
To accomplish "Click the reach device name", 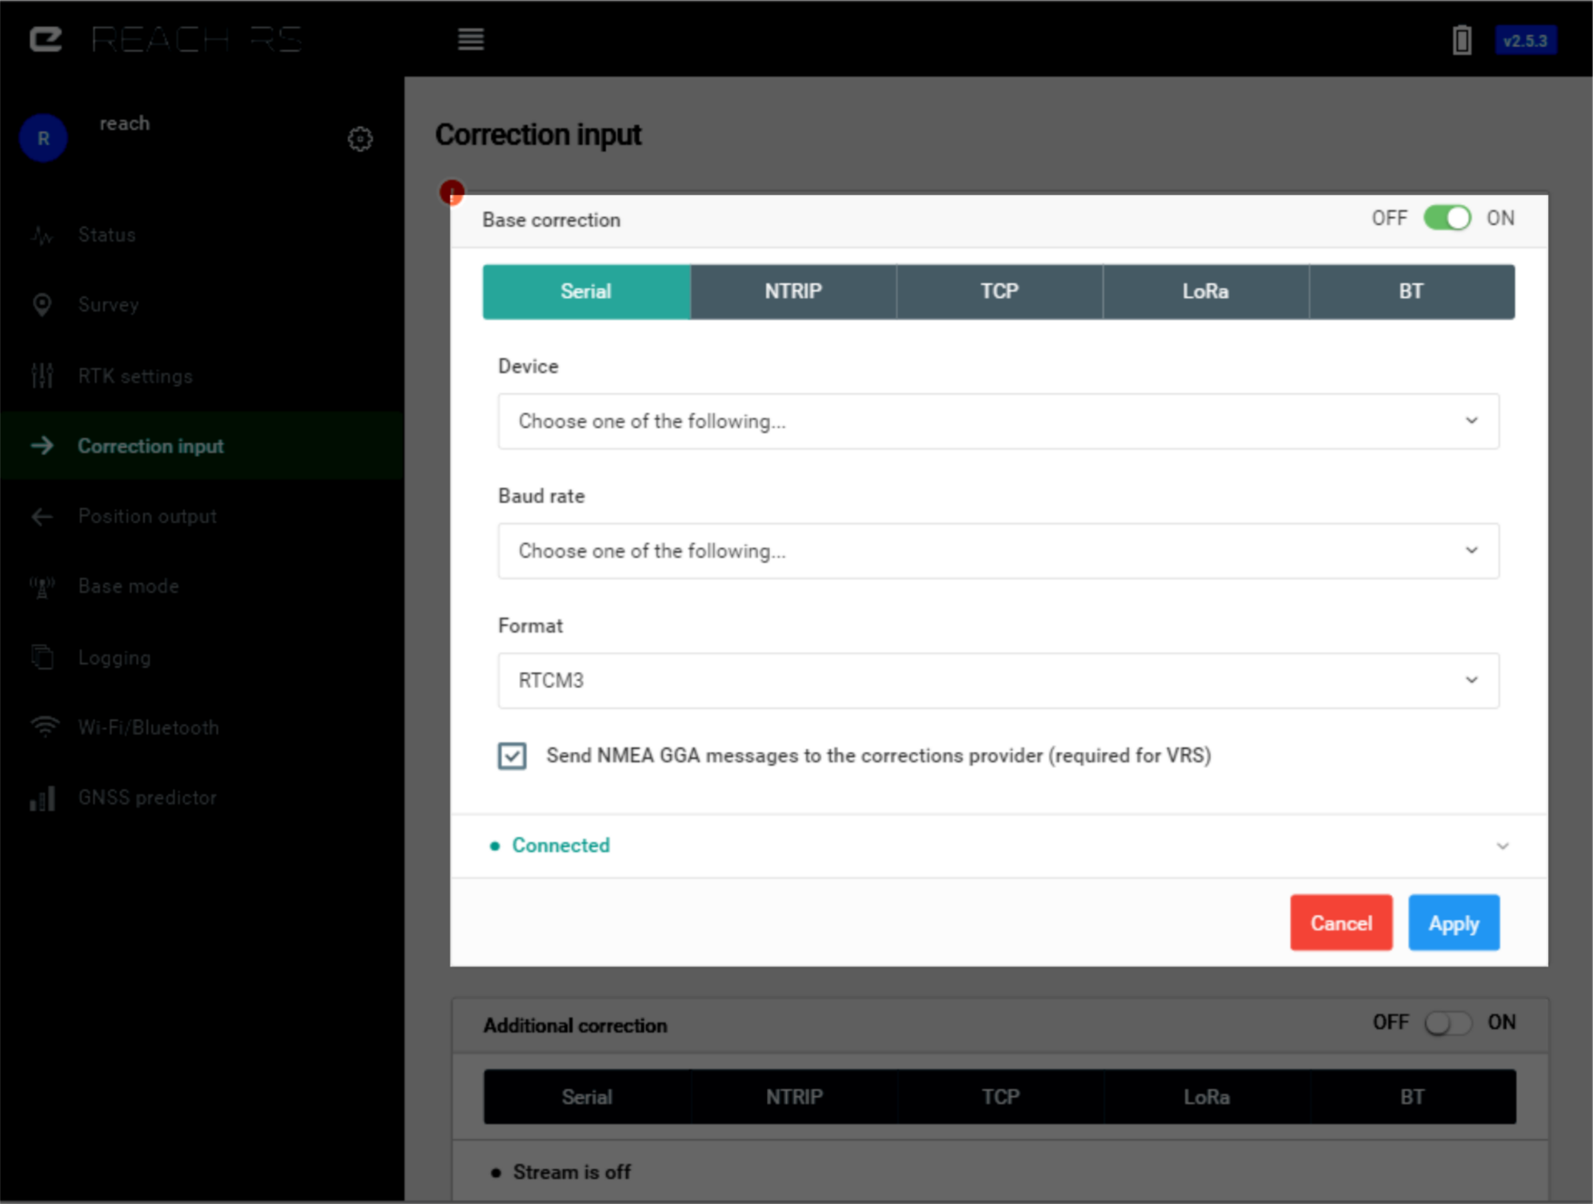I will tap(124, 123).
